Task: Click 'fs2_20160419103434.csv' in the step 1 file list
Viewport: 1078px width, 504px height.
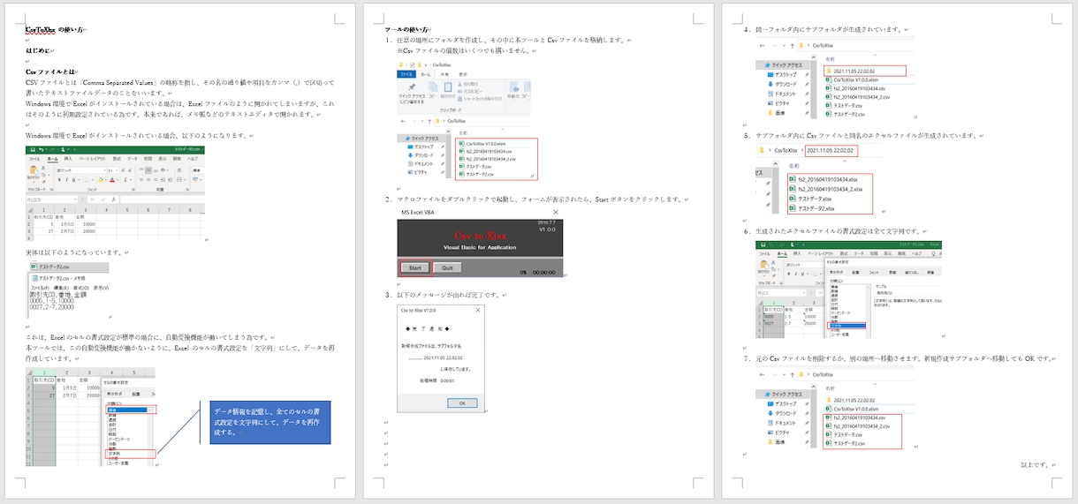Action: click(487, 151)
